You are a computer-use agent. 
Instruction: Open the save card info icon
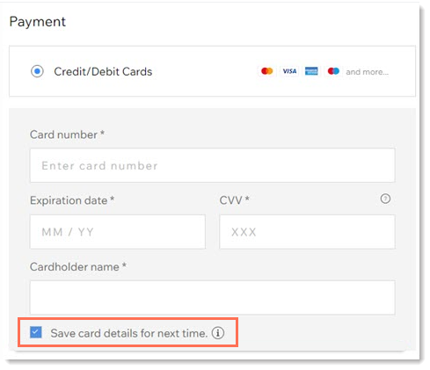218,333
